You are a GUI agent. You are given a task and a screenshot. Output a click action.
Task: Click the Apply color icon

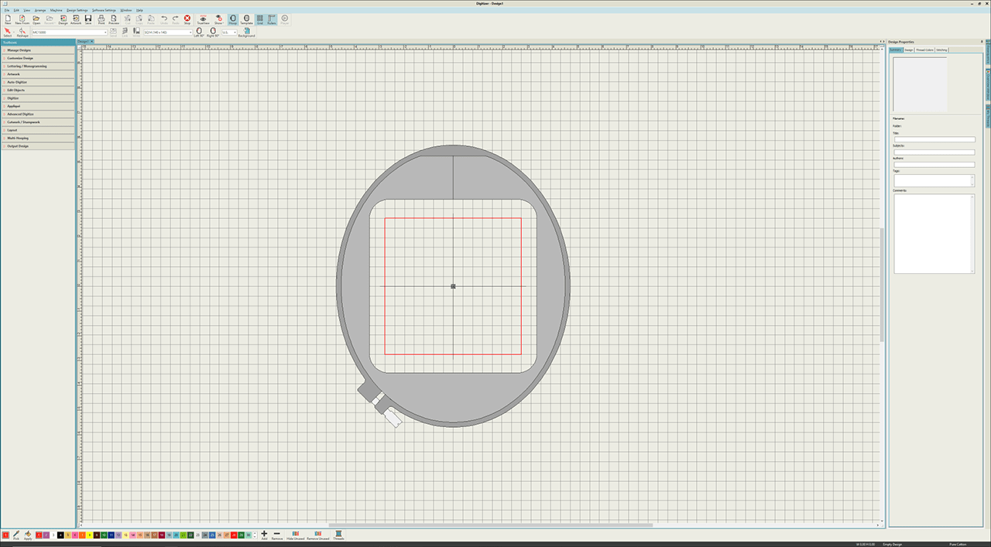pos(28,535)
